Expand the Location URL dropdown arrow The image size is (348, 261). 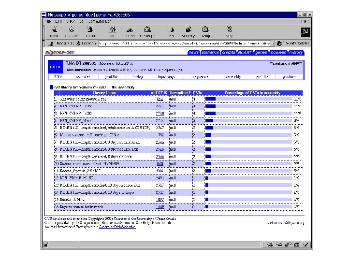[273, 43]
